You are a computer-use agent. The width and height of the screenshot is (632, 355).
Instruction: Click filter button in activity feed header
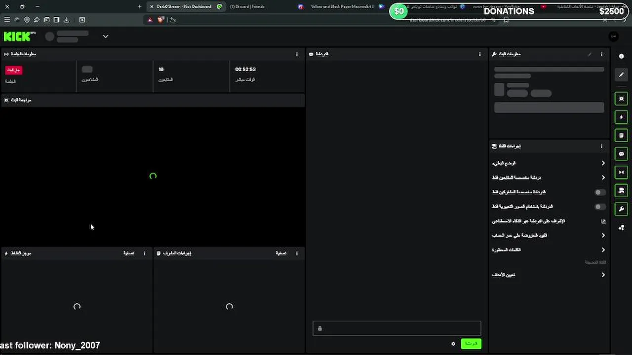pyautogui.click(x=129, y=253)
